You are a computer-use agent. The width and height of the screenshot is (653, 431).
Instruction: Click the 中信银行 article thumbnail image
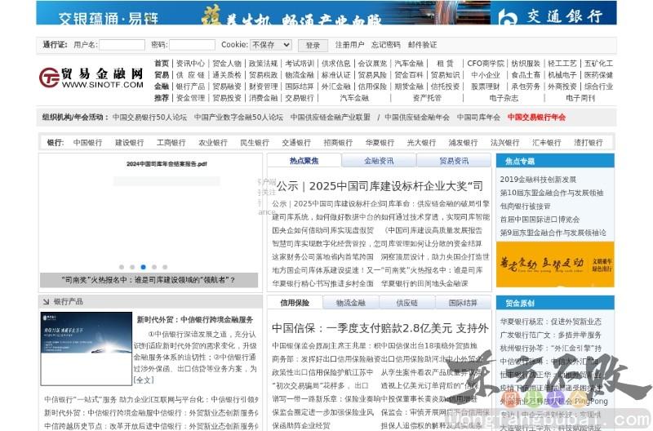click(87, 349)
